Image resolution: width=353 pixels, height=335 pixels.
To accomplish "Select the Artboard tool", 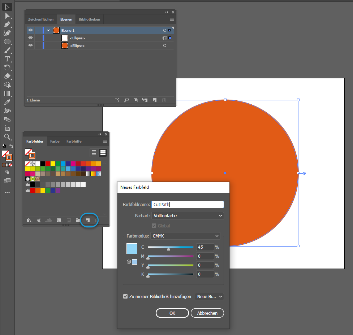I will click(x=7, y=128).
